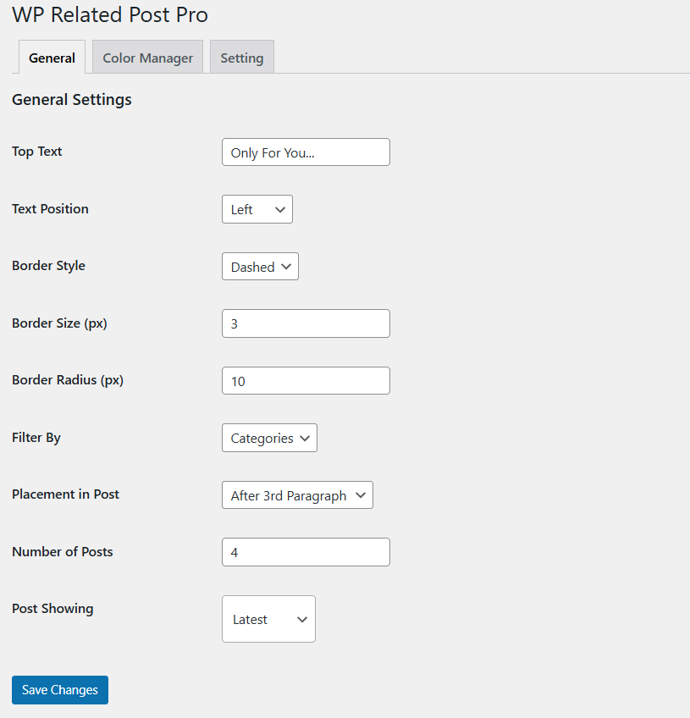Click the Filter By label

[36, 438]
